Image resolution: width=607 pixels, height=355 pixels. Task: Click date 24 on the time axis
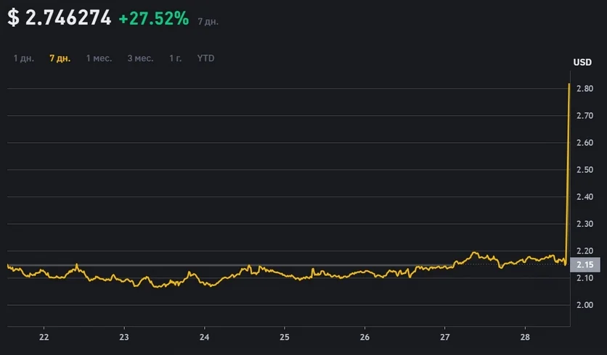tap(205, 337)
